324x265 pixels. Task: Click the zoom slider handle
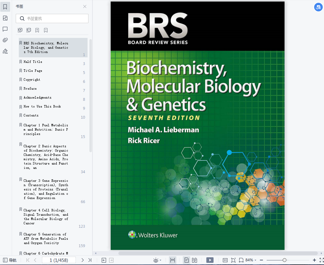285,260
